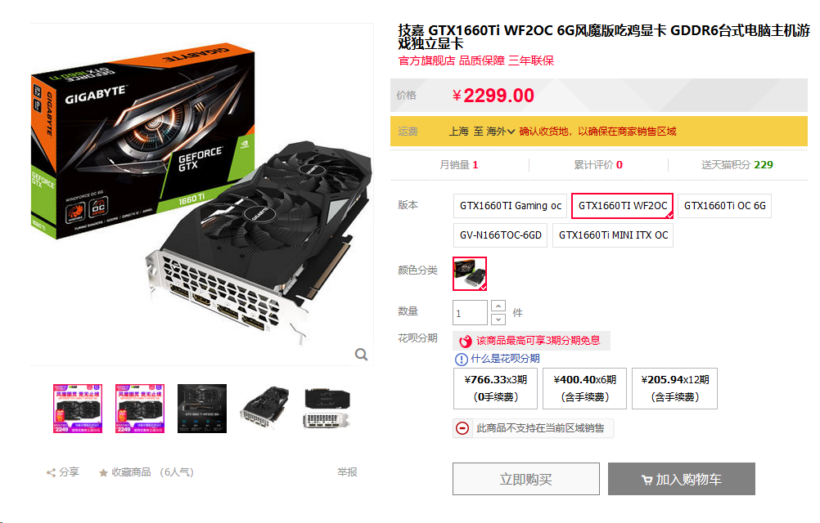The image size is (820, 523).
Task: Click the 加入购物车 add to cart button
Action: pos(682,479)
